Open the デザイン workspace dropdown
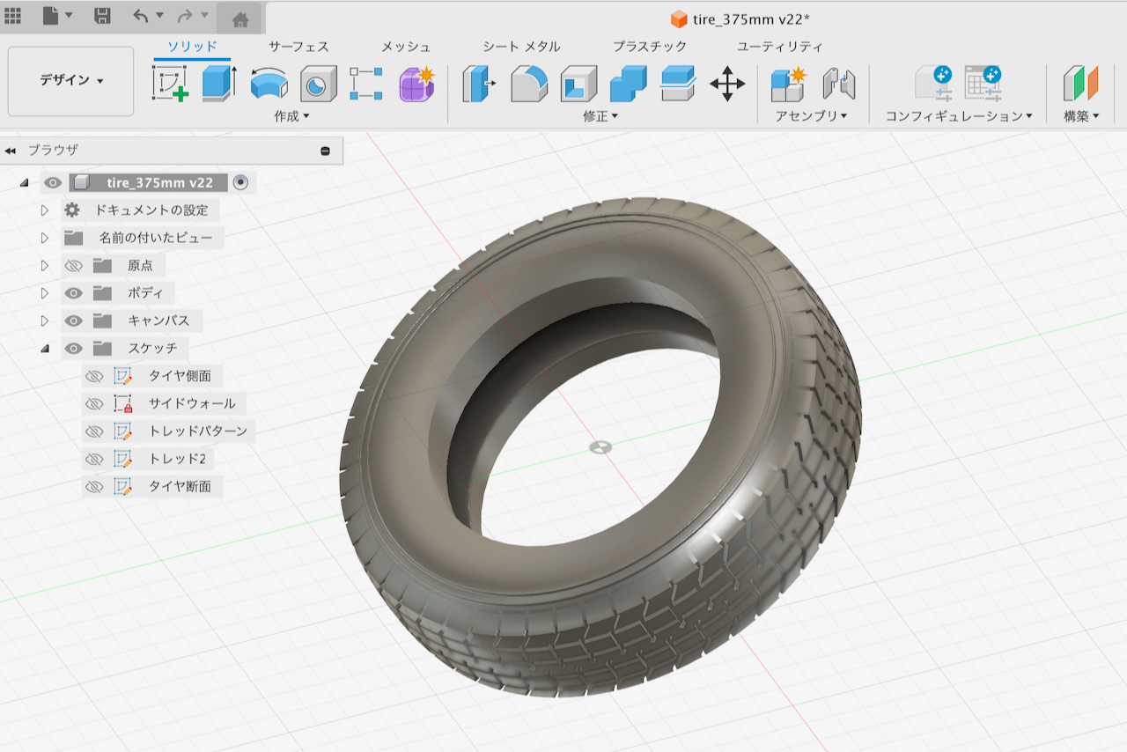1127x752 pixels. (x=71, y=80)
